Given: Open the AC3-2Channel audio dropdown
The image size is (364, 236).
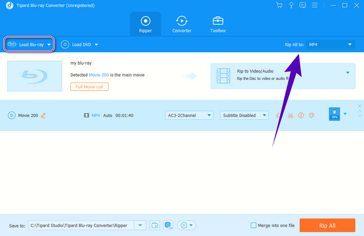Looking at the screenshot, I should pyautogui.click(x=189, y=116).
